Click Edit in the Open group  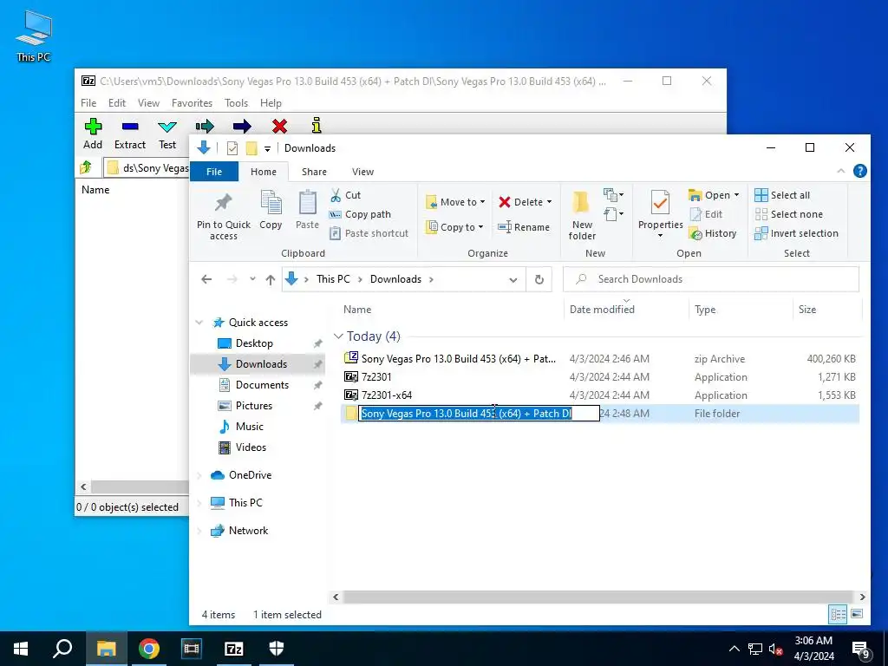(x=706, y=214)
